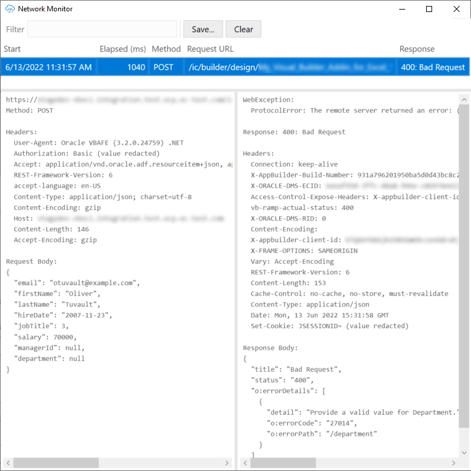Viewport: 471px width, 471px height.
Task: Click the "Request Body:" label
Action: click(x=31, y=261)
